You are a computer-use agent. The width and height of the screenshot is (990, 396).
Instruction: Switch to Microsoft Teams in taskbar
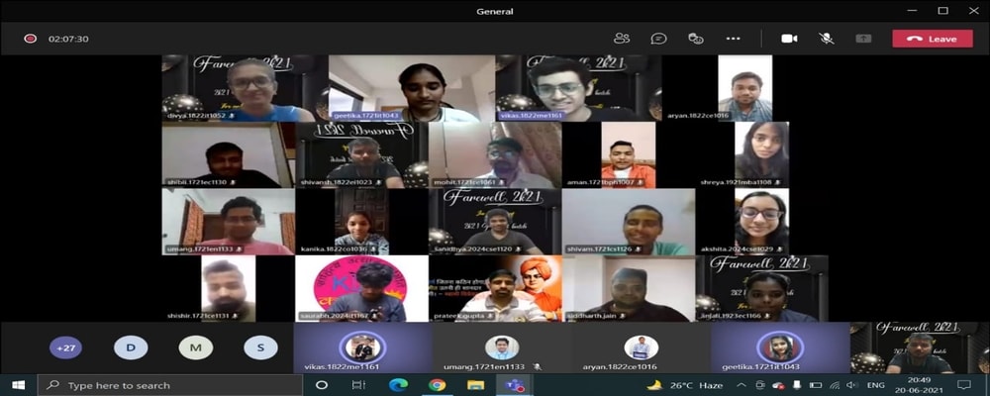pyautogui.click(x=514, y=385)
